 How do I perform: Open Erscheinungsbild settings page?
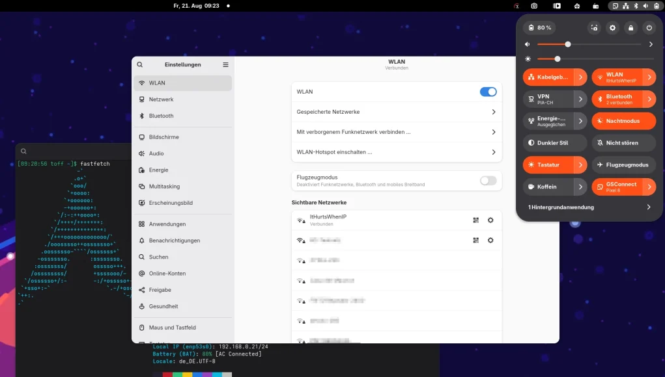click(183, 203)
